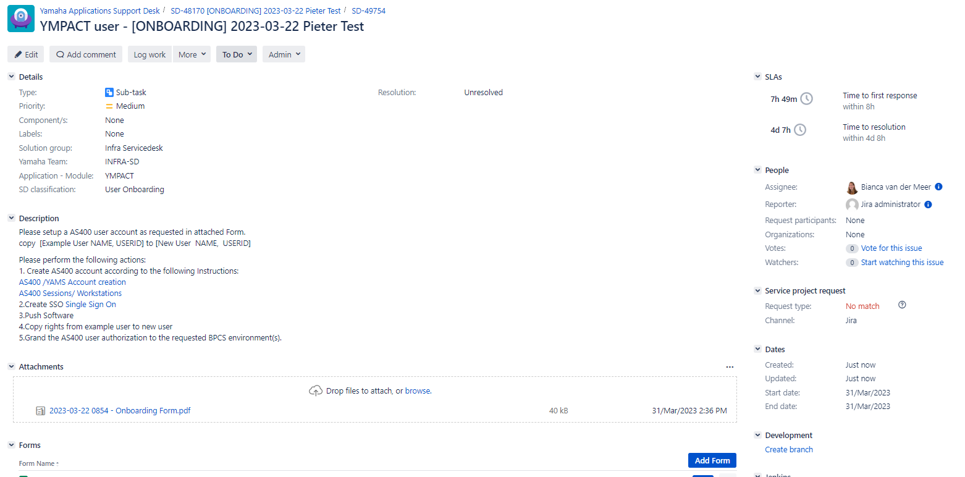Open the Attachments more options ellipsis

730,367
